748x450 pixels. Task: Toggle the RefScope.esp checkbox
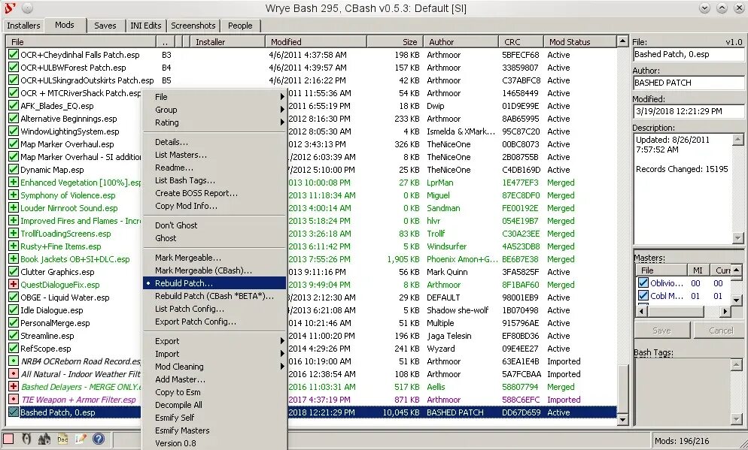click(x=14, y=349)
